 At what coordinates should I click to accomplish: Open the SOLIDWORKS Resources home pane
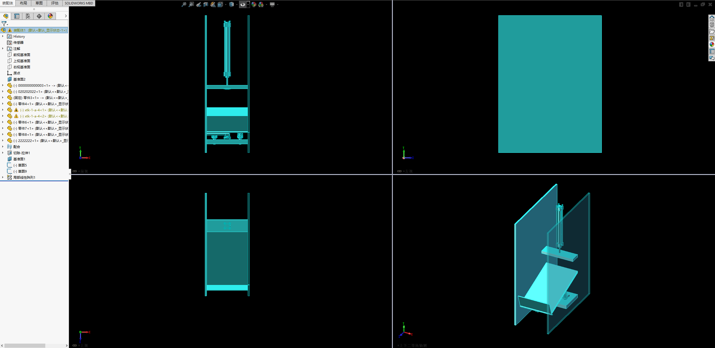712,18
